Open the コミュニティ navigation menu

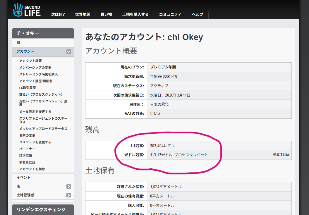(170, 14)
